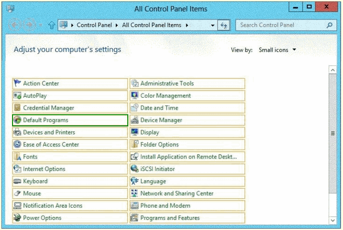Screen dimensions: 343x230
Task: Click the window title bar system icon
Action: coord(10,9)
